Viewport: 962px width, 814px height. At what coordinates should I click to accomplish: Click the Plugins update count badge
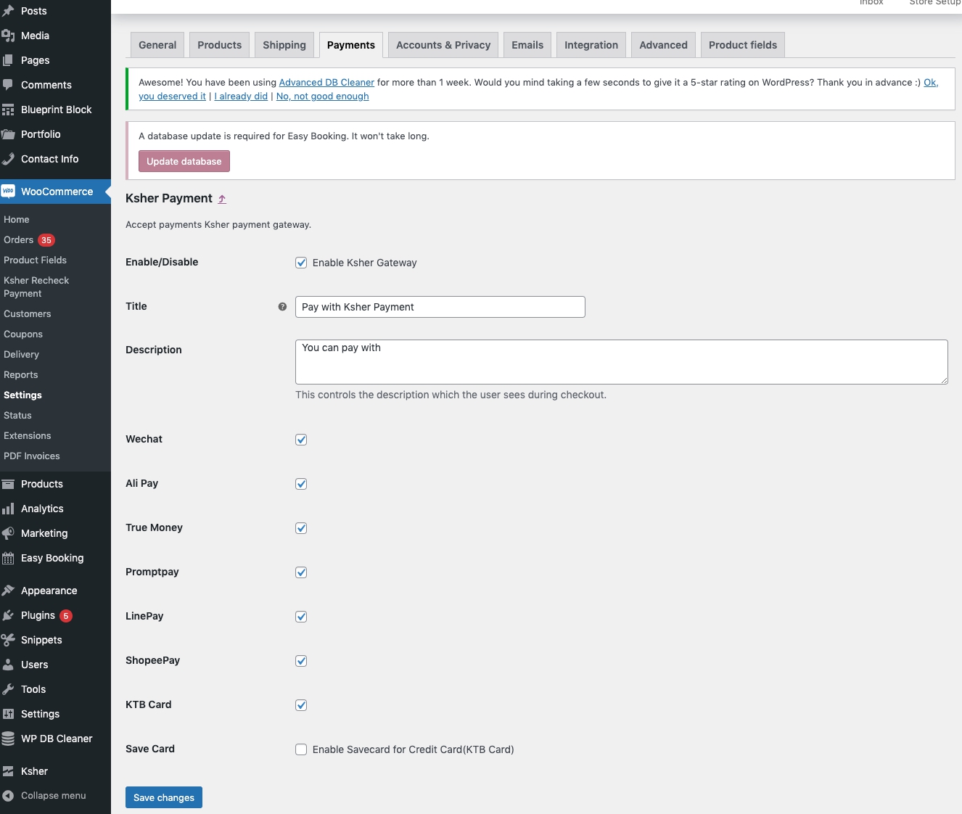[x=66, y=616]
